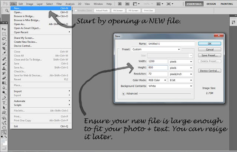Click the Device Central... button
Viewport: 237px width, 152px height.
tap(210, 71)
